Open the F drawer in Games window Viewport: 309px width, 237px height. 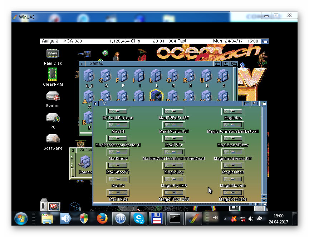(x=122, y=76)
